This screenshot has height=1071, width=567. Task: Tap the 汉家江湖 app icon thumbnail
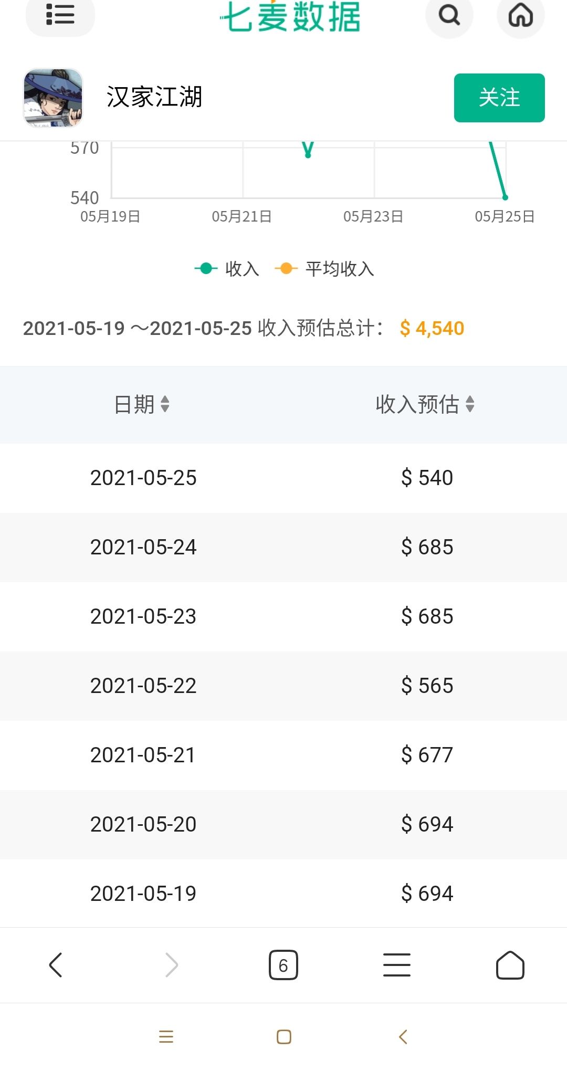tap(53, 98)
